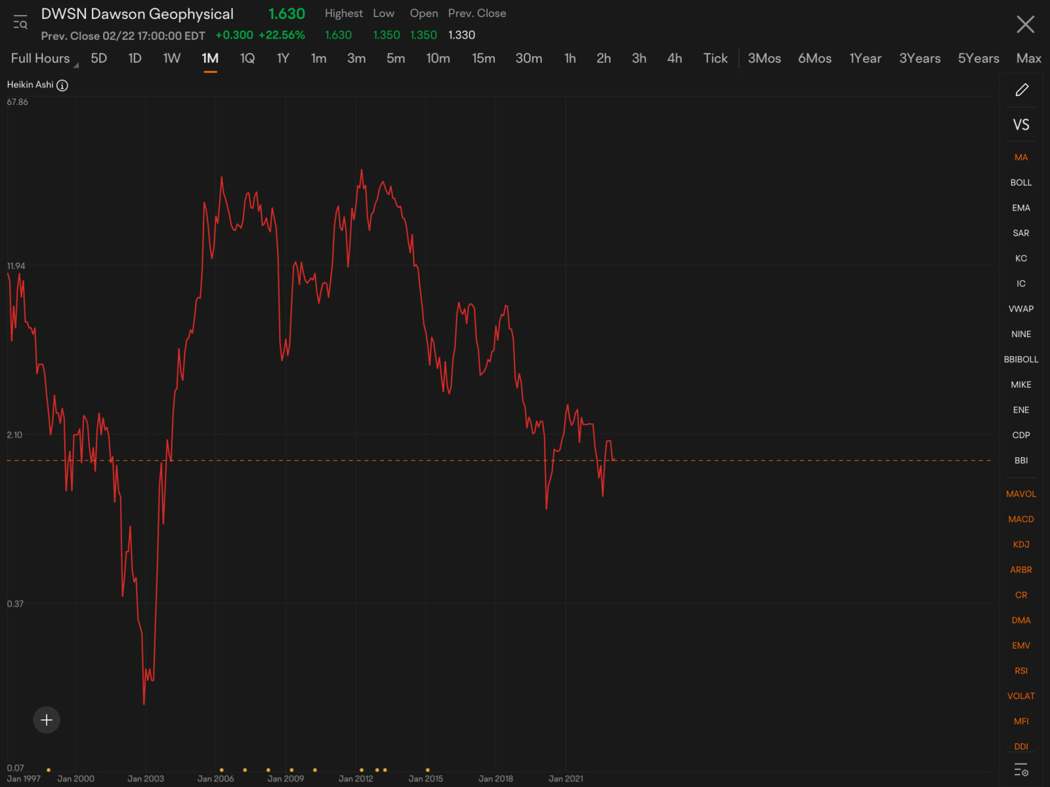
Task: Disable the DDI sub-indicator
Action: (1021, 746)
